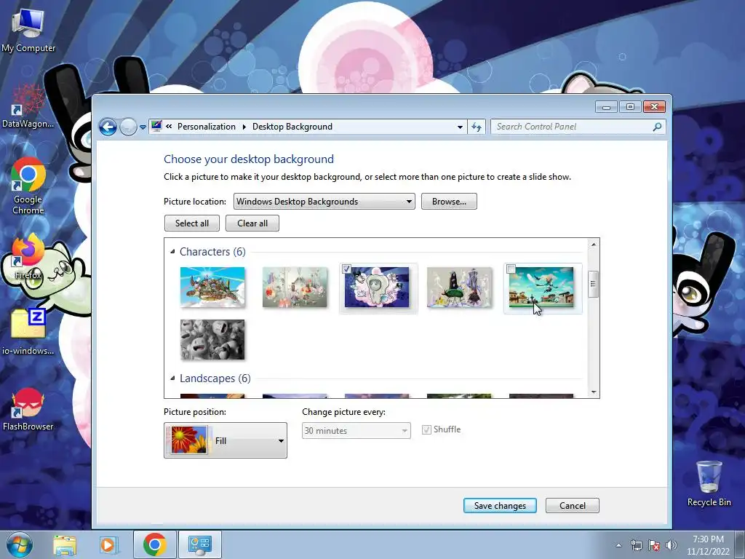Open the address bar history dropdown
This screenshot has width=745, height=559.
[x=460, y=127]
